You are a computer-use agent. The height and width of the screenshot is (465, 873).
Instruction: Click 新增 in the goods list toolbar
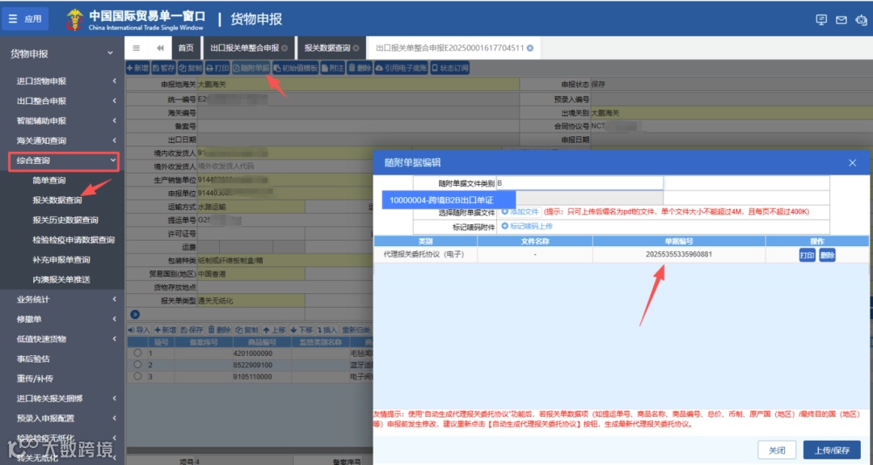(x=166, y=330)
